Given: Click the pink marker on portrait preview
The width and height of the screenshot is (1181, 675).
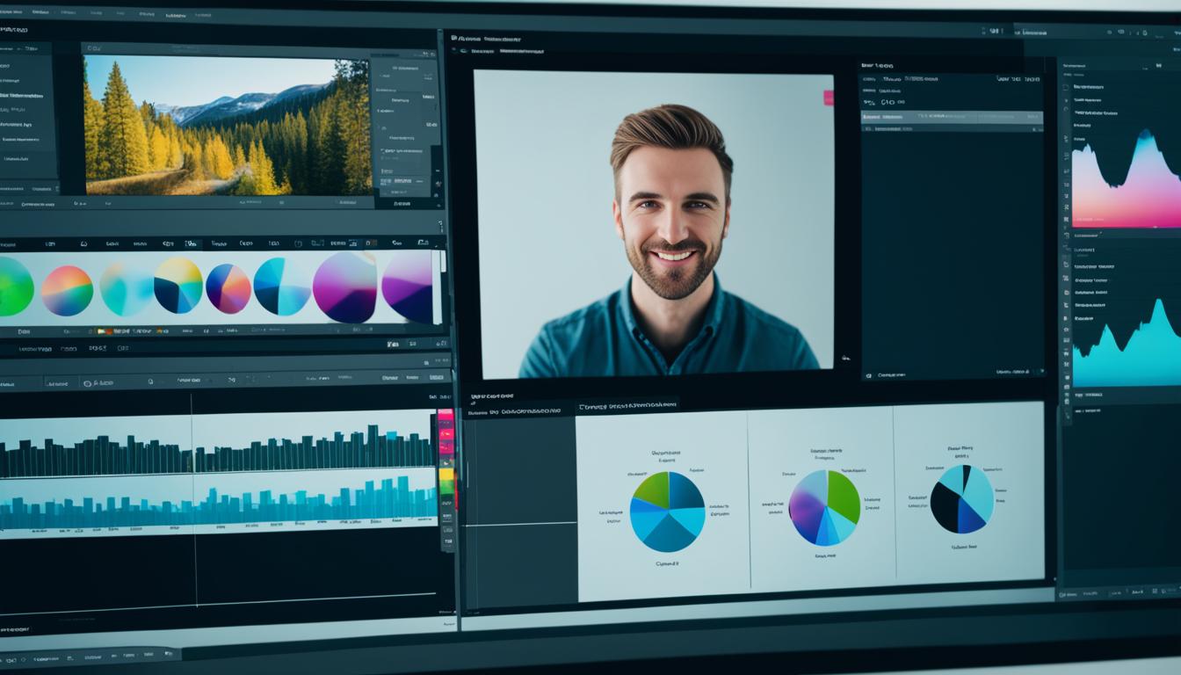Looking at the screenshot, I should [828, 98].
